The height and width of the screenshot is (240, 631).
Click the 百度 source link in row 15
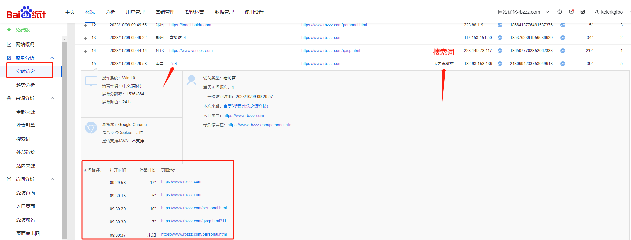click(173, 64)
